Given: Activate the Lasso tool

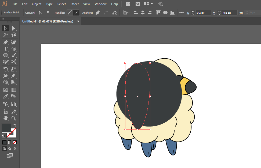Looking at the screenshot, I should tap(14, 35).
